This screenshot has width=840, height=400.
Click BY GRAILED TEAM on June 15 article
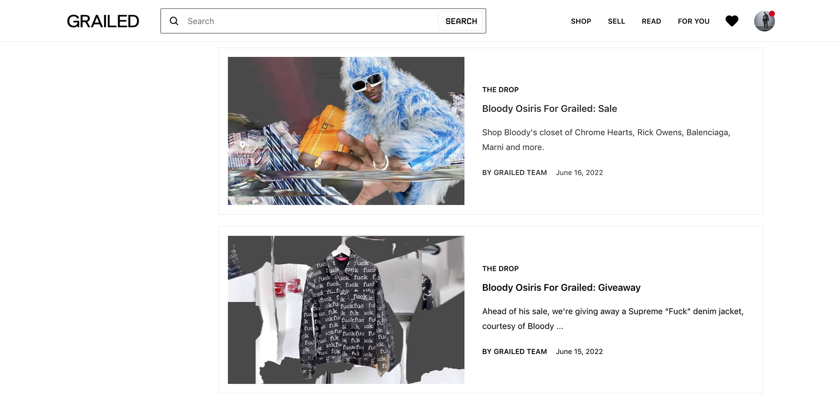click(x=514, y=351)
